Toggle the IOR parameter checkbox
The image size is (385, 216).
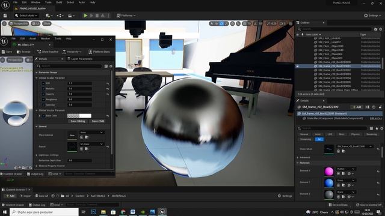click(43, 83)
